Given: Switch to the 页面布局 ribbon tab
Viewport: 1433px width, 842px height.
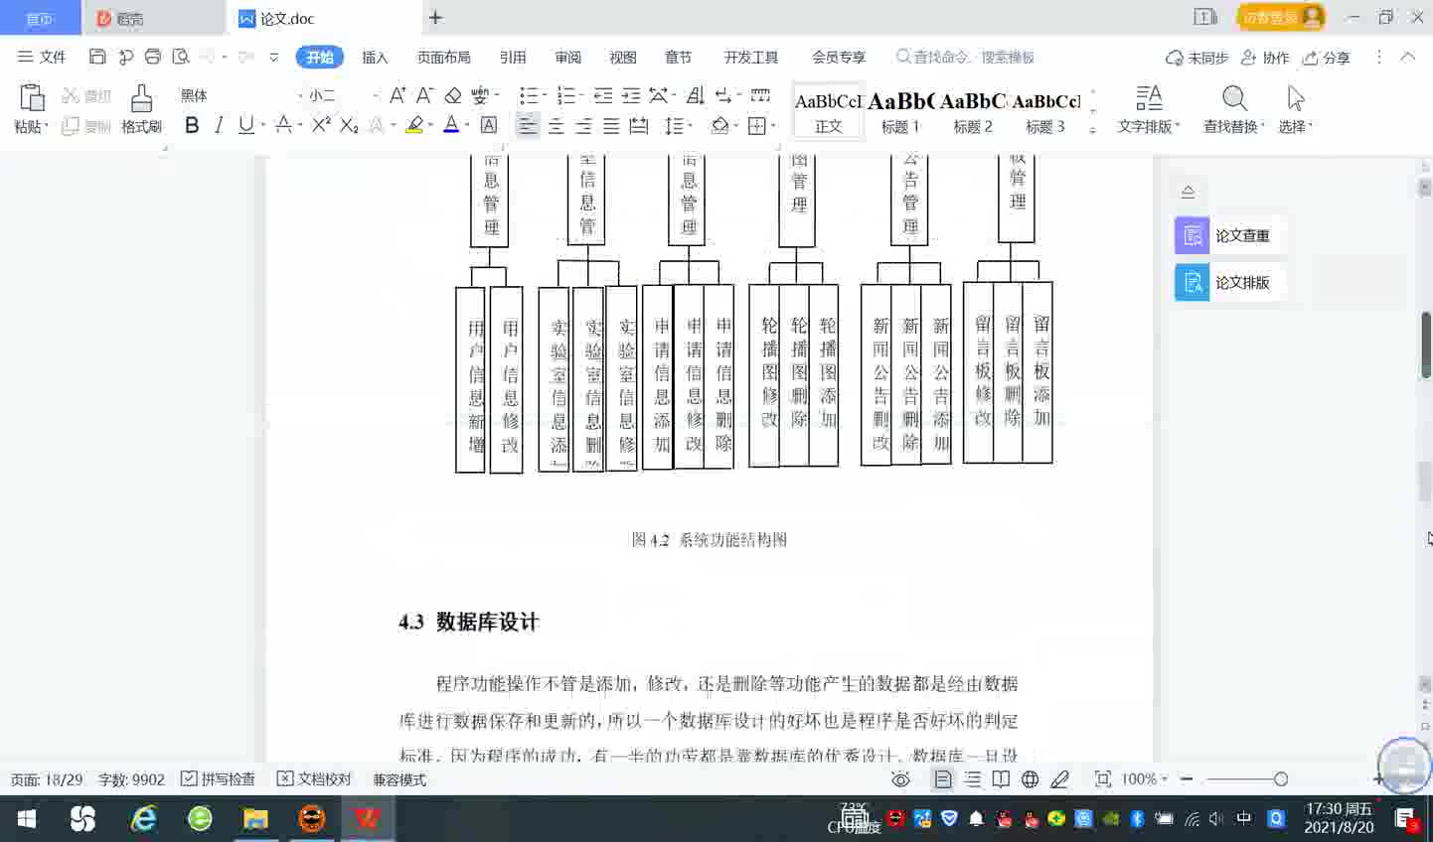Looking at the screenshot, I should coord(443,58).
